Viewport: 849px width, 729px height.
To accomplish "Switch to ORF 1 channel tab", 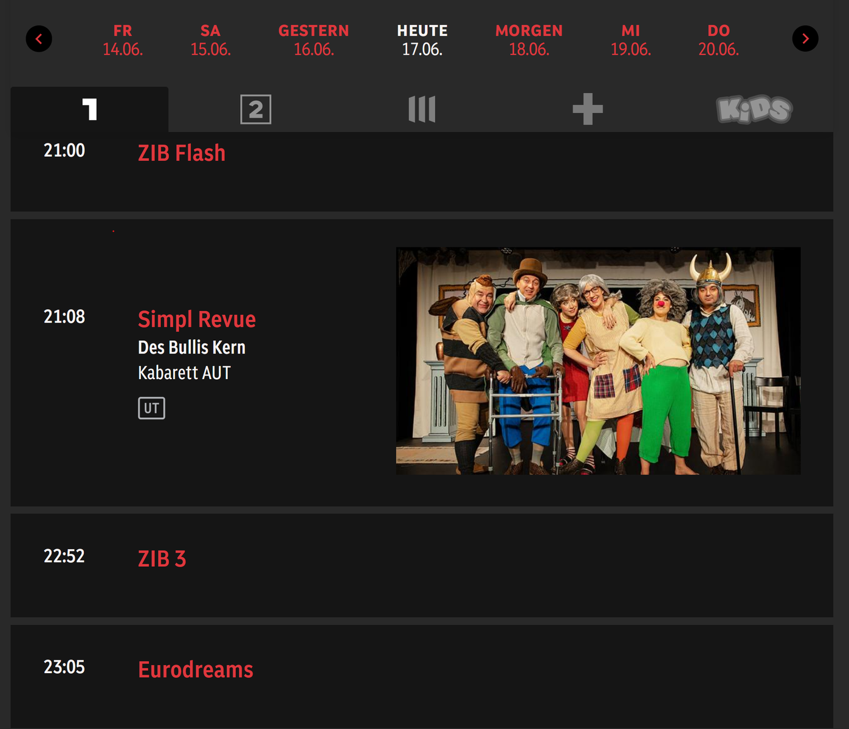I will 89,109.
